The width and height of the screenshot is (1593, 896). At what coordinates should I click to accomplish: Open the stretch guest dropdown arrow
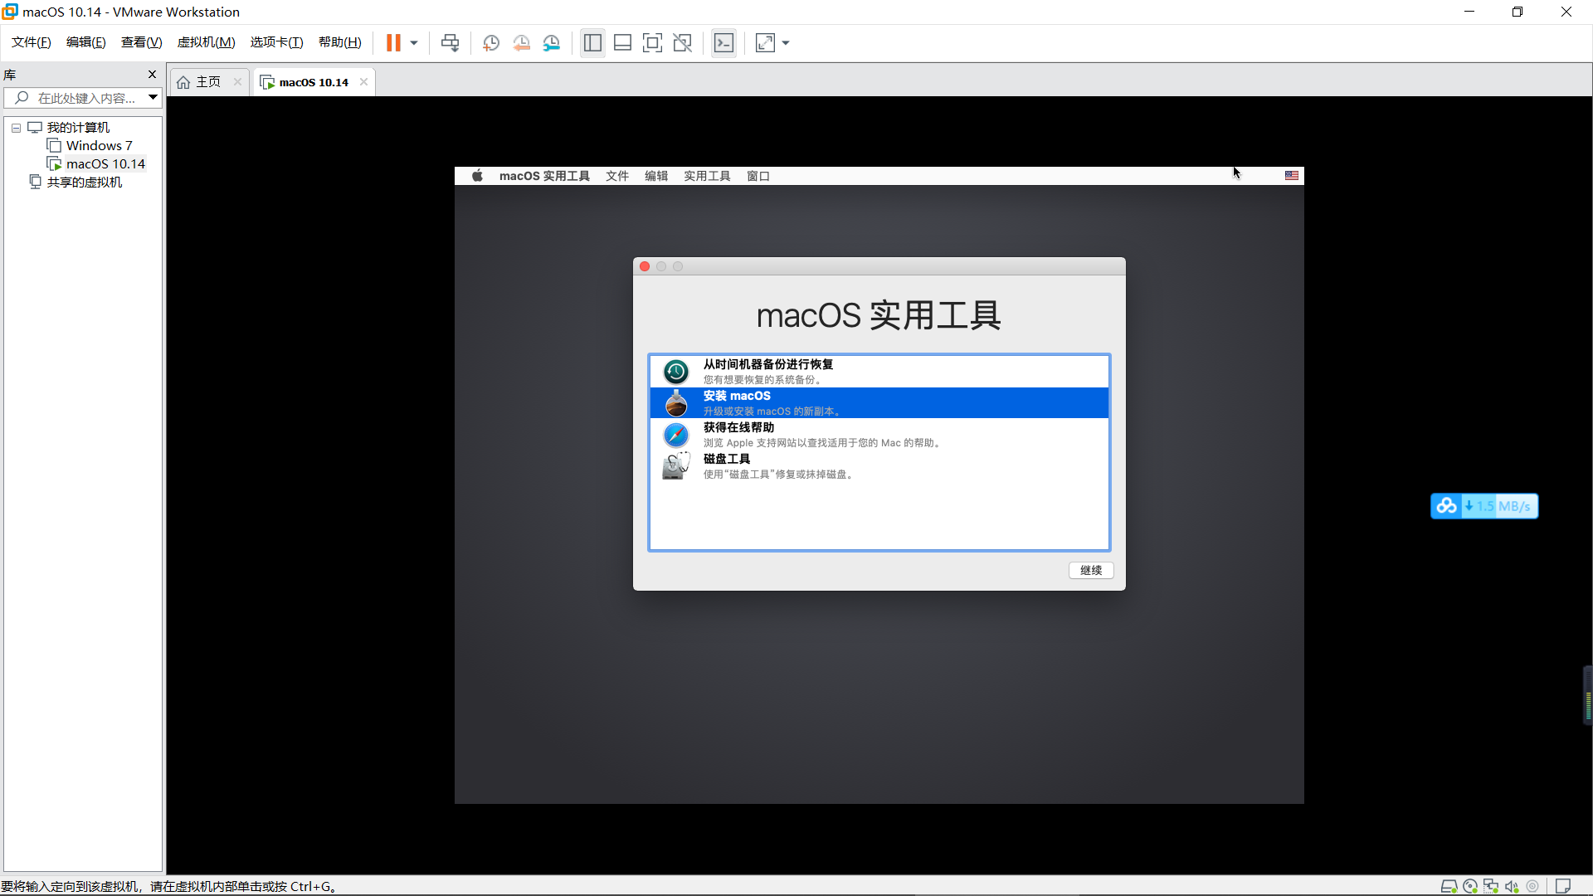786,43
